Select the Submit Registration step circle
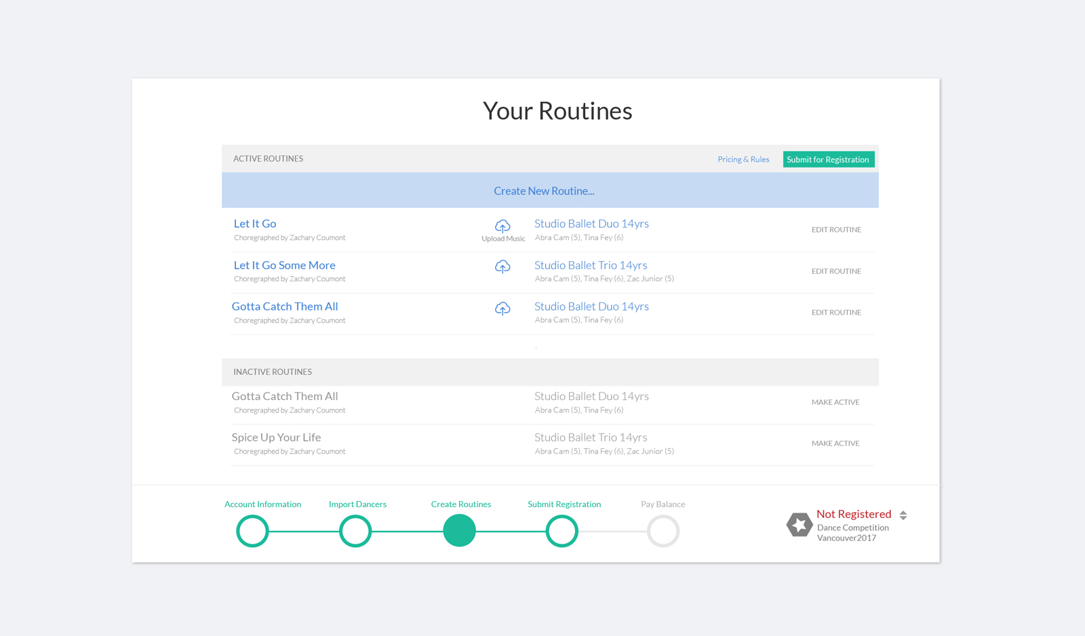Screen dimensions: 1085x636 click(x=562, y=531)
